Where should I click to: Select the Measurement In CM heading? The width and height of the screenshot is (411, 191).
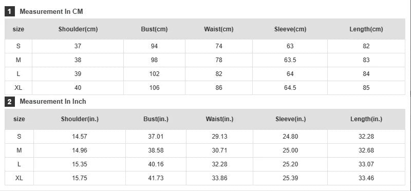[x=51, y=11]
